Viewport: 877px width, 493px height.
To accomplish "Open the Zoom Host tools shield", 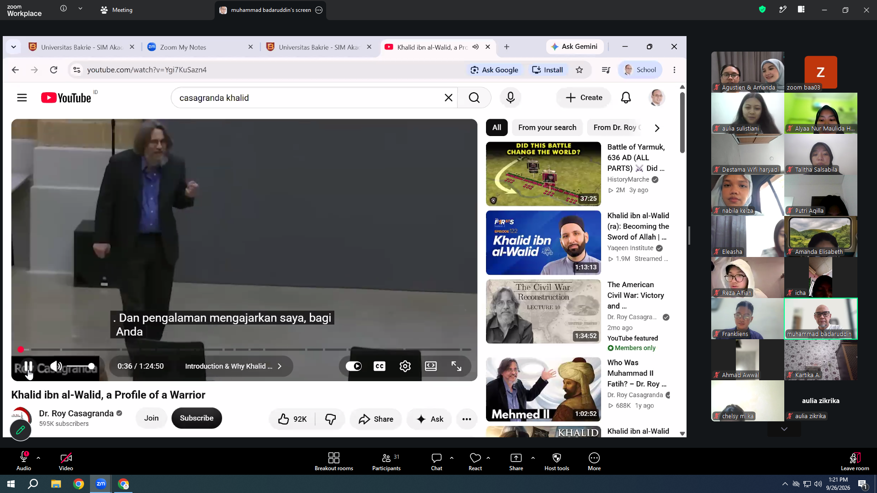I will pyautogui.click(x=556, y=461).
